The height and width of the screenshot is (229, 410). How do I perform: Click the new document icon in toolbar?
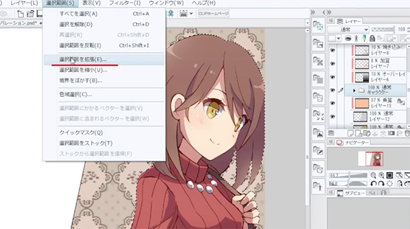pos(20,14)
